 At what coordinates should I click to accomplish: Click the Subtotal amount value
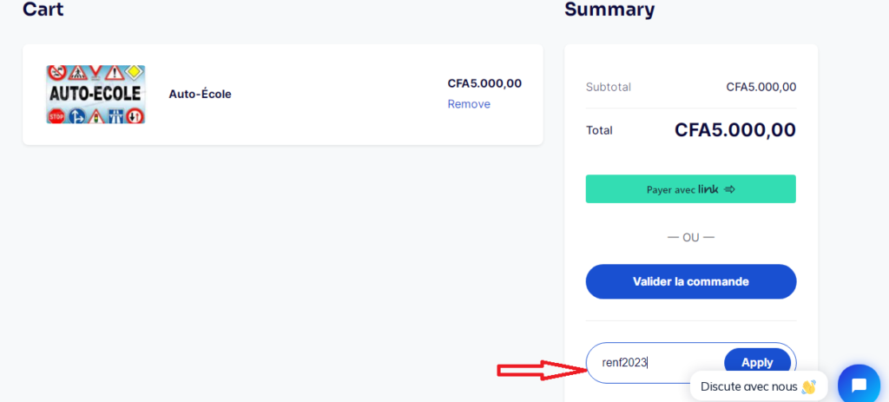[761, 88]
